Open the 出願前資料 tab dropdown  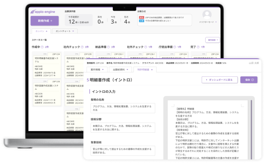tap(120, 69)
